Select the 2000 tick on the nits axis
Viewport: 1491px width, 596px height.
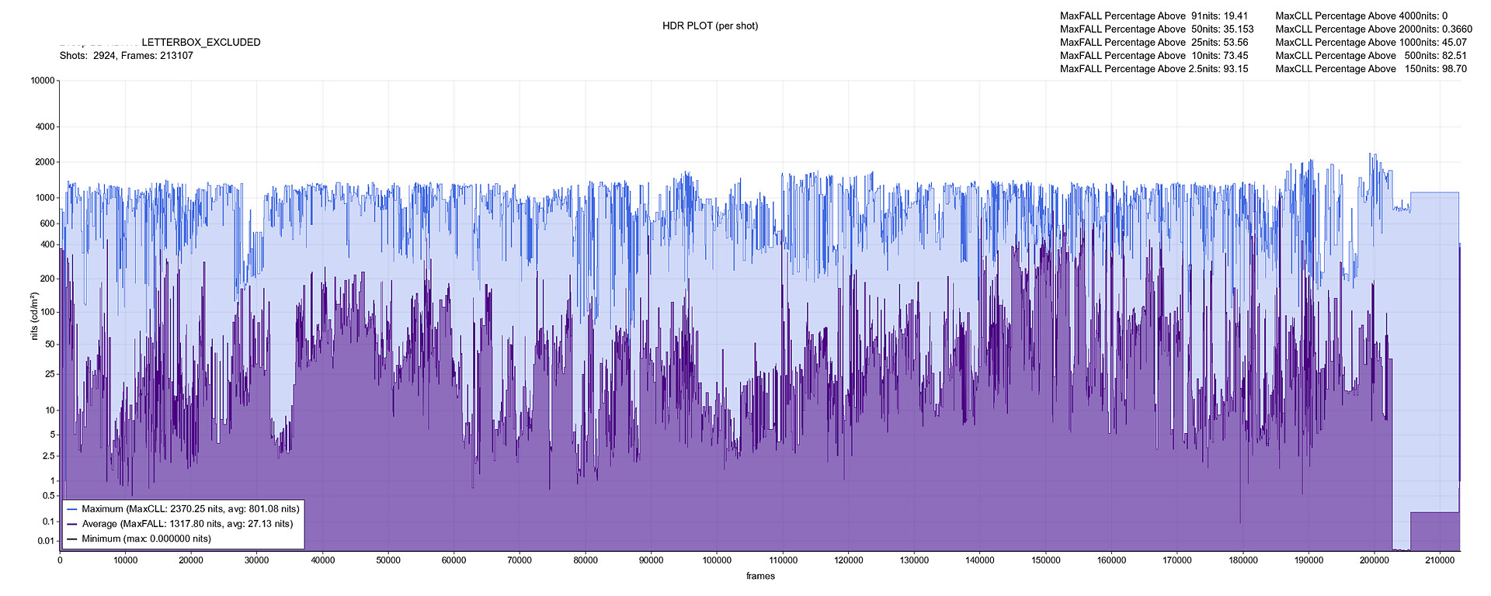pyautogui.click(x=46, y=162)
